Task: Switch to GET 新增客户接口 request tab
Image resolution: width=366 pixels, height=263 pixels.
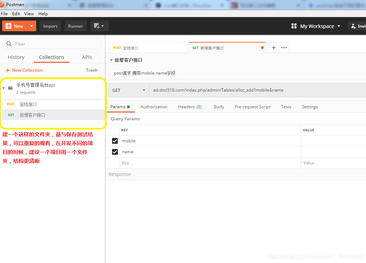Action: click(227, 48)
